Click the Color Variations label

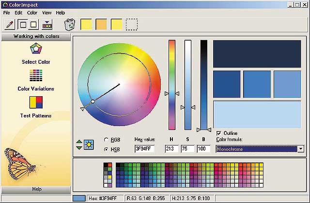(36, 89)
